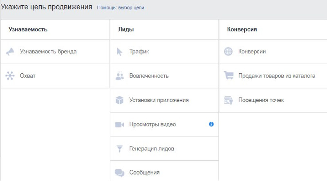Click the box icon for app installs
The width and height of the screenshot is (327, 181).
point(119,100)
